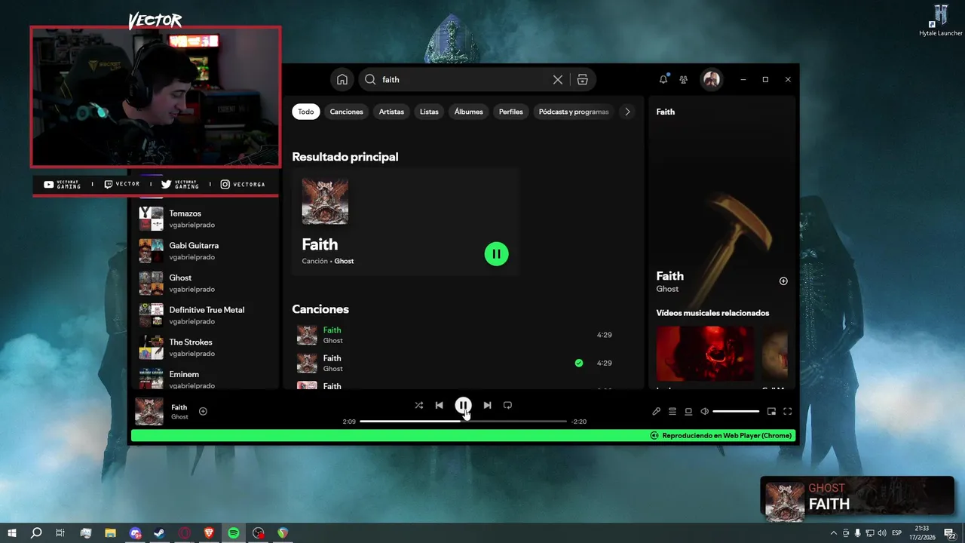Open the Definitive True Metal playlist

204,315
